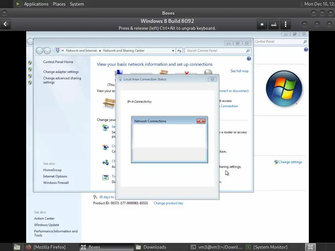Click the Boxes fullscreen square button
This screenshot has width=335, height=251.
click(262, 24)
